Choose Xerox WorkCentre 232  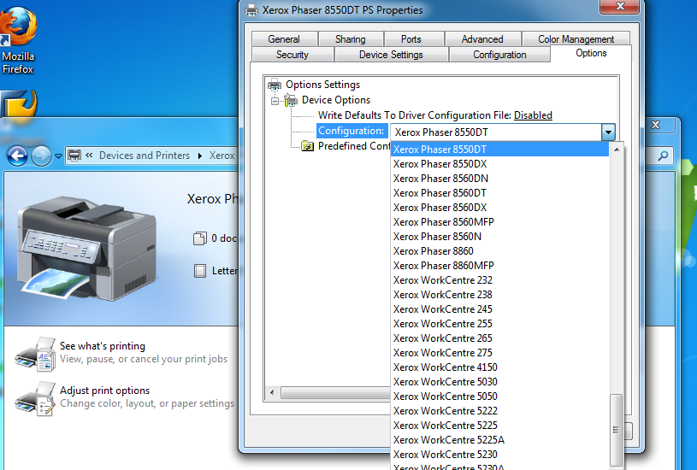click(499, 280)
